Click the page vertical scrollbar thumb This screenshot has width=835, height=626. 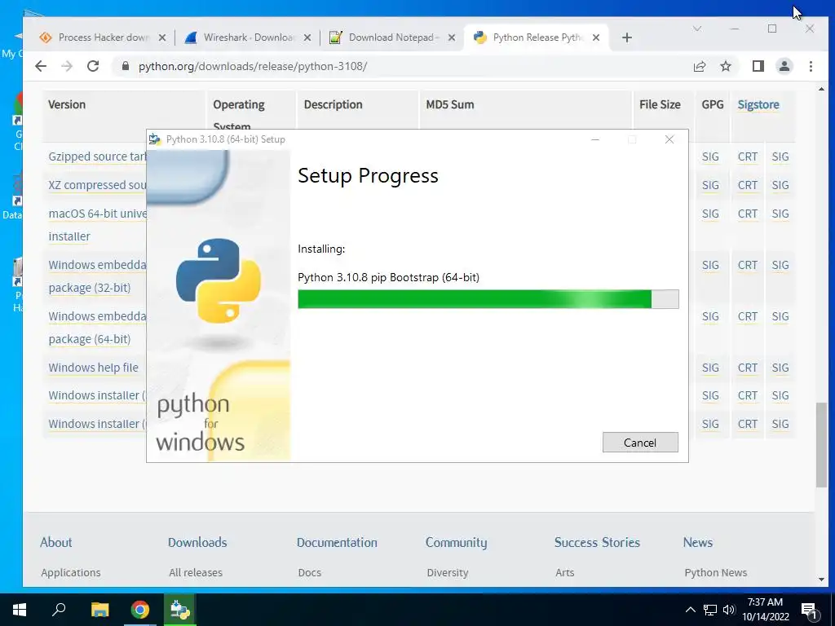822,444
